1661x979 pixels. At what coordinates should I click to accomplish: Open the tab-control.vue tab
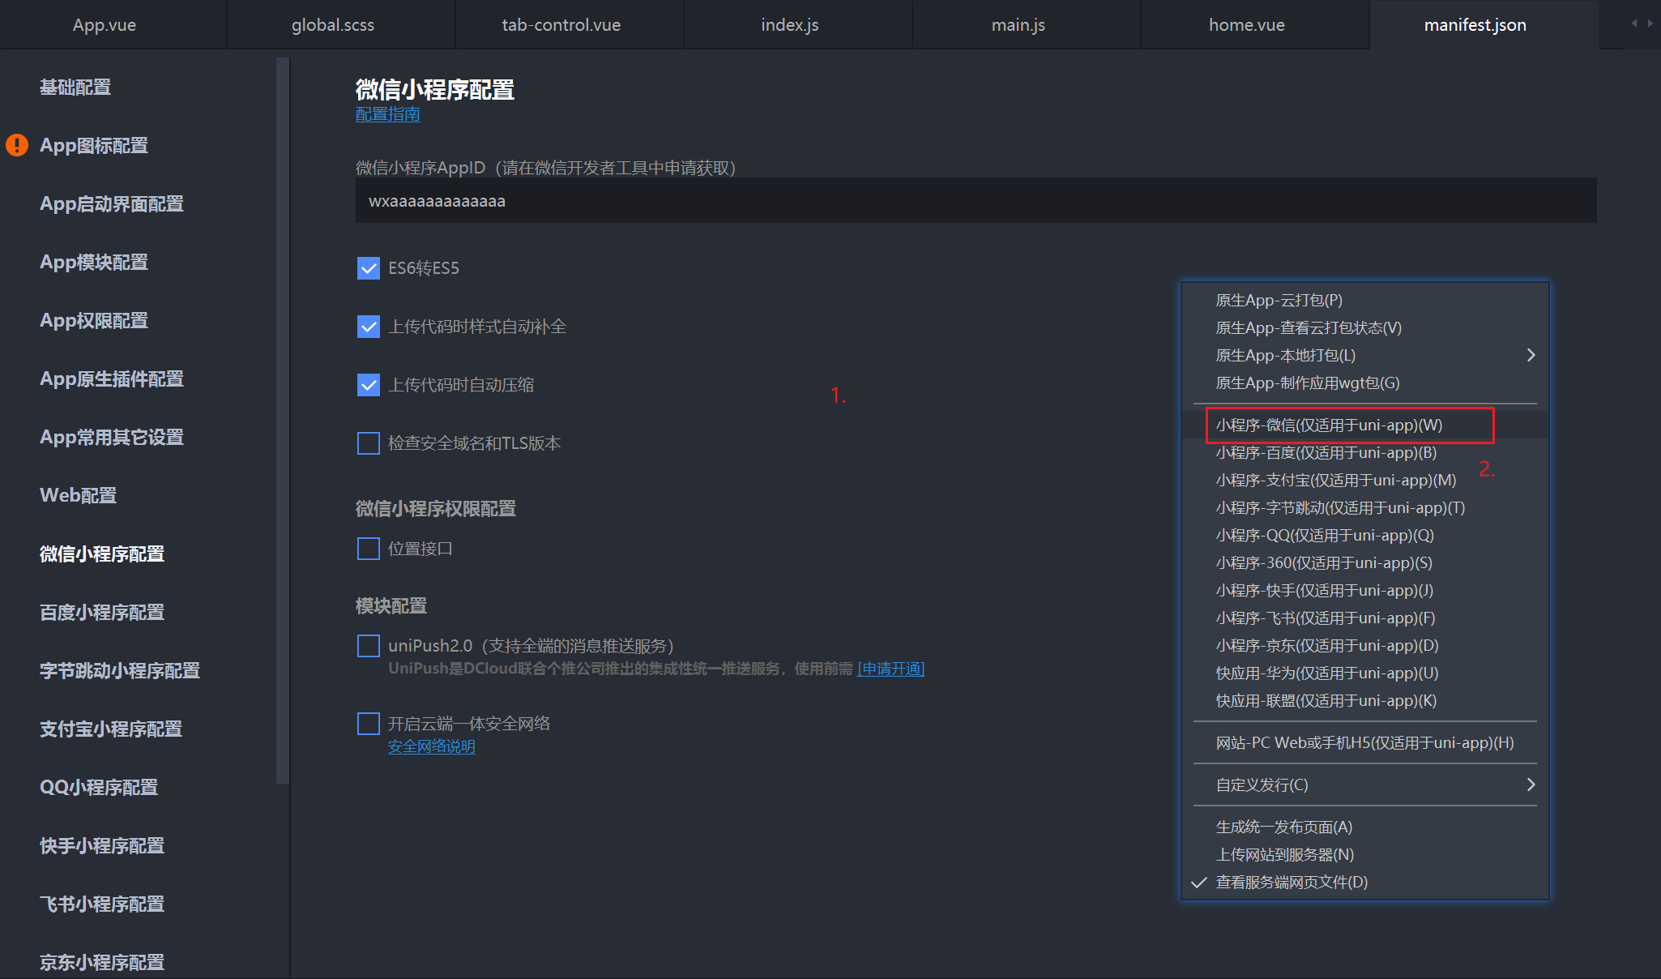(x=561, y=24)
